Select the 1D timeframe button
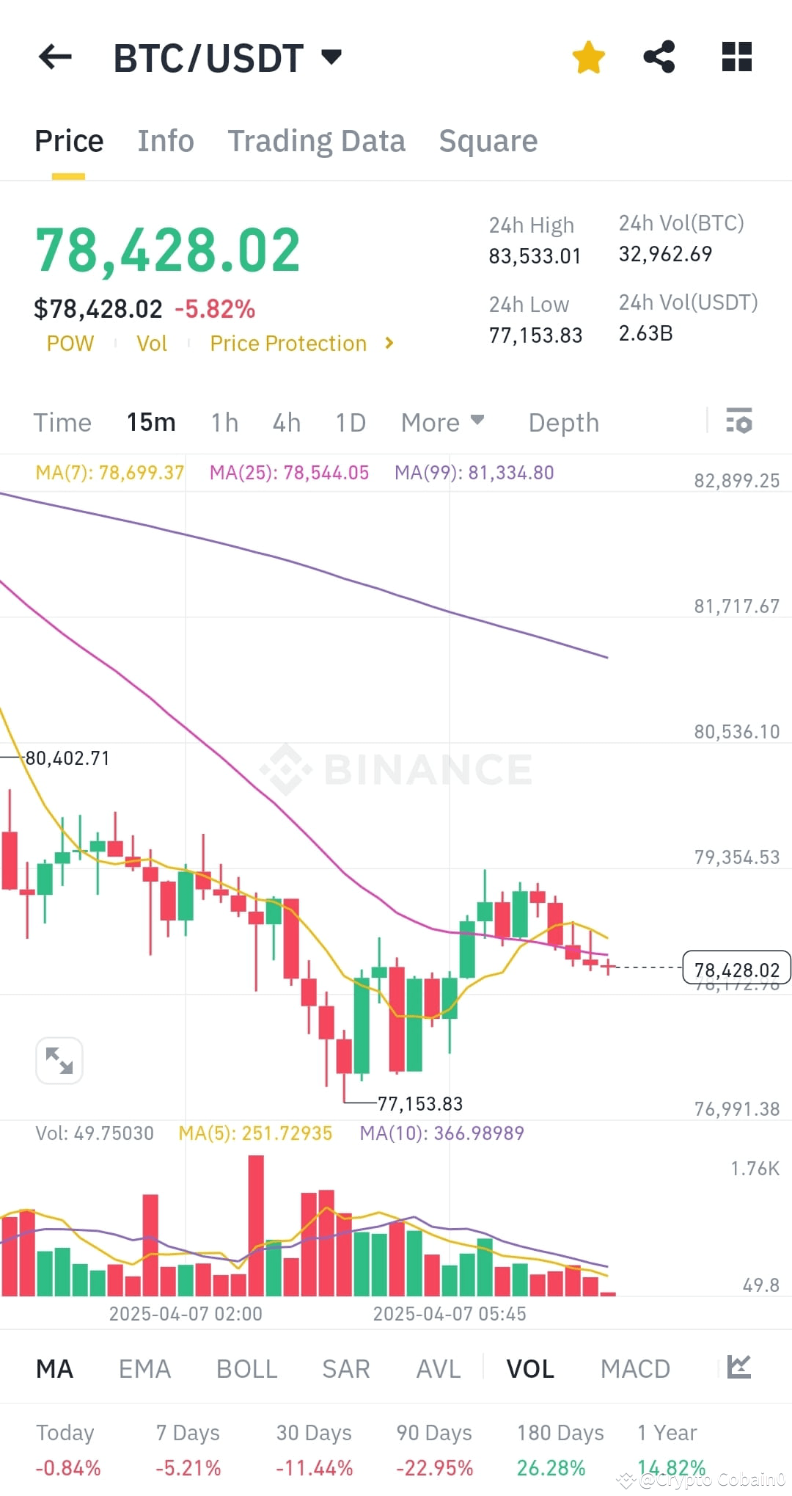Screen dimensions: 792x1496 [x=350, y=422]
